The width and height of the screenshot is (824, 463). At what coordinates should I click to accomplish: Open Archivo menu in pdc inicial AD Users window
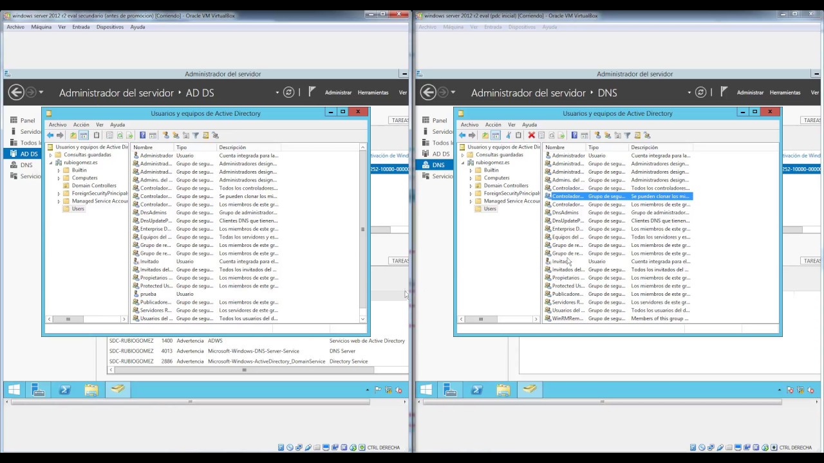pyautogui.click(x=469, y=125)
